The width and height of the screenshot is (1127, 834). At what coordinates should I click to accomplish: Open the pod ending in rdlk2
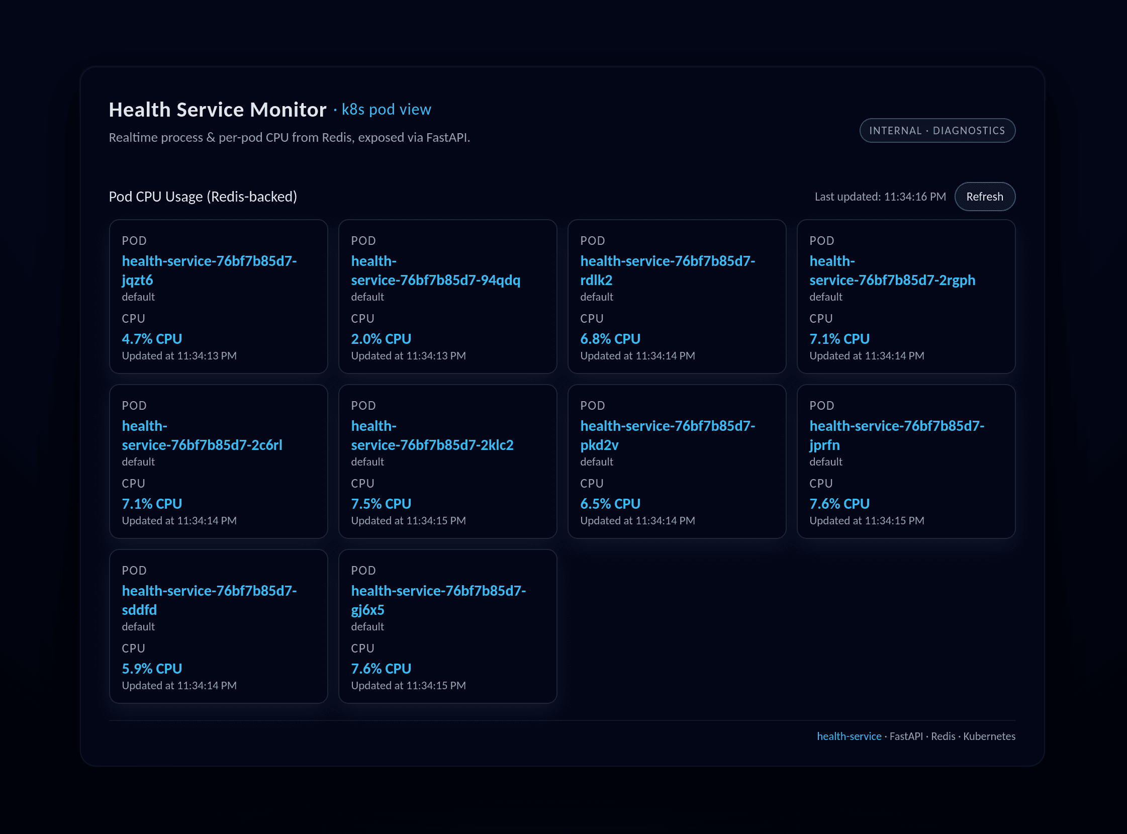667,270
